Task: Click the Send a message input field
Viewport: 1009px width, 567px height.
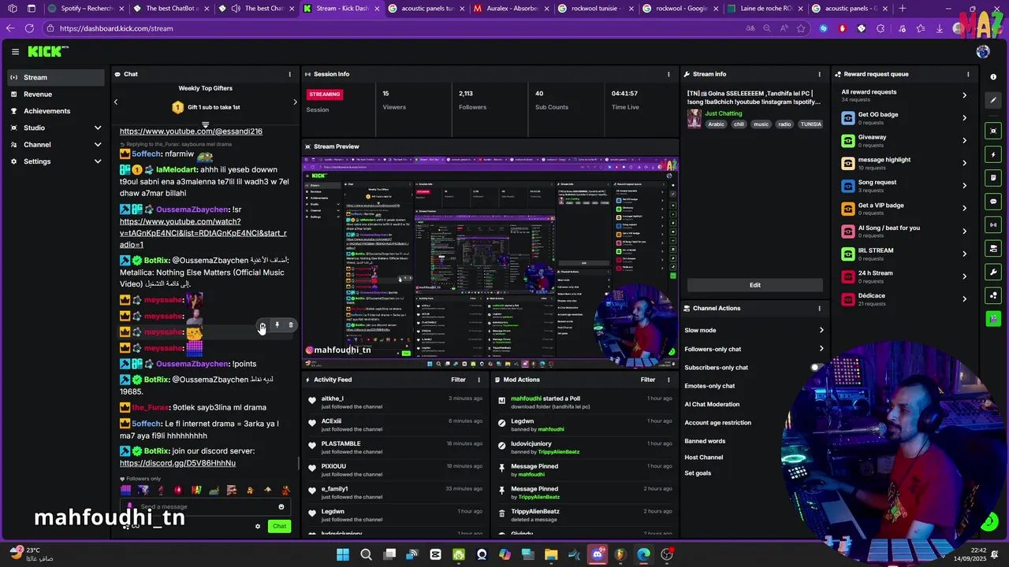Action: [x=203, y=506]
